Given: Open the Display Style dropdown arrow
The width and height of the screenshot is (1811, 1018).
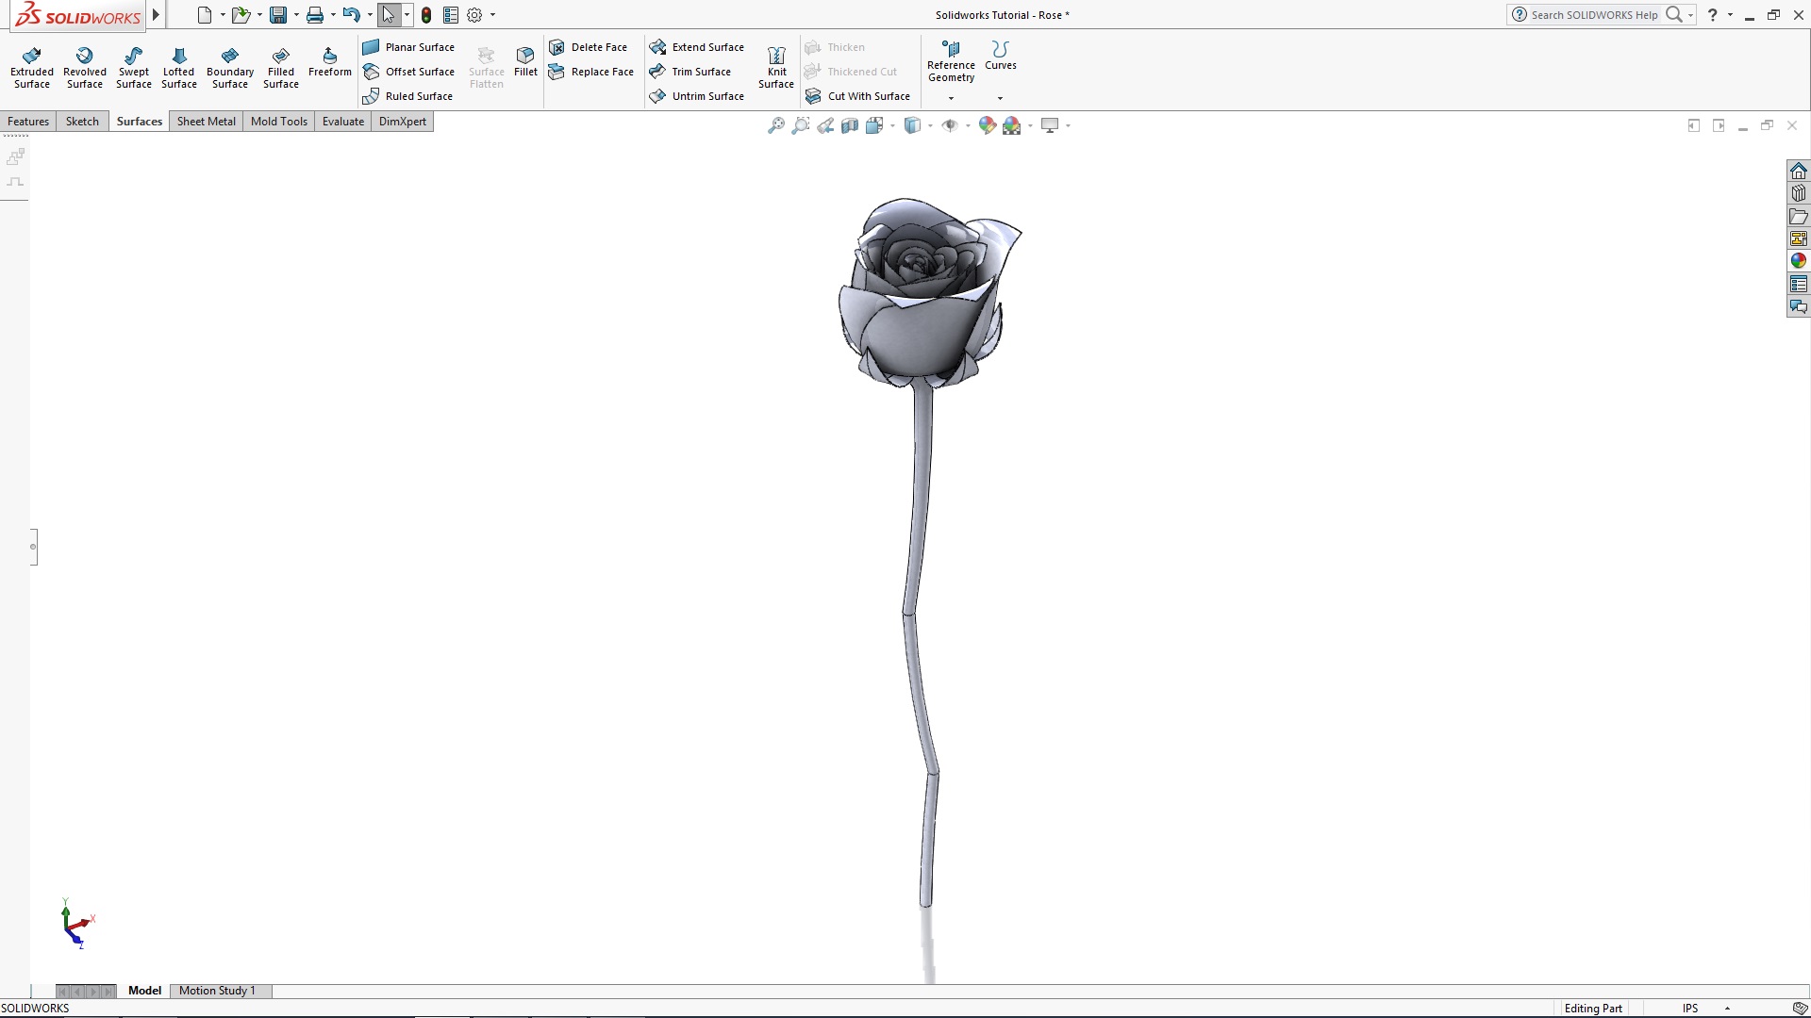Looking at the screenshot, I should [930, 125].
